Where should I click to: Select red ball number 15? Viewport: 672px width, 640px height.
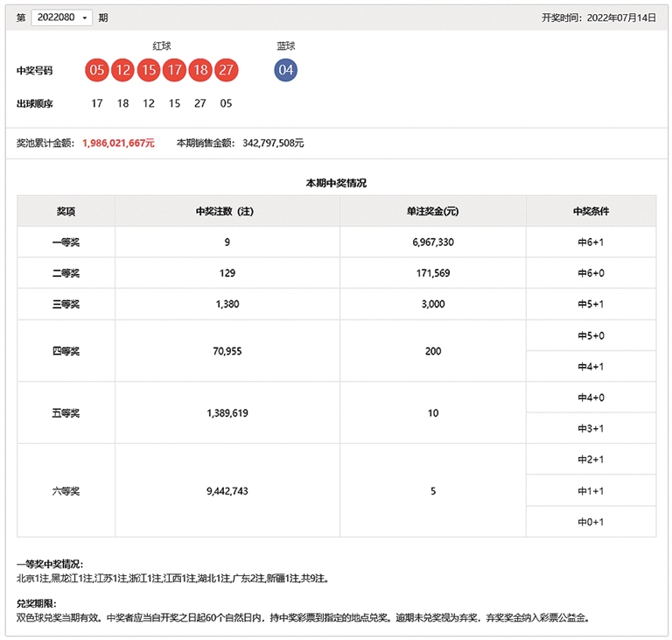coord(149,70)
